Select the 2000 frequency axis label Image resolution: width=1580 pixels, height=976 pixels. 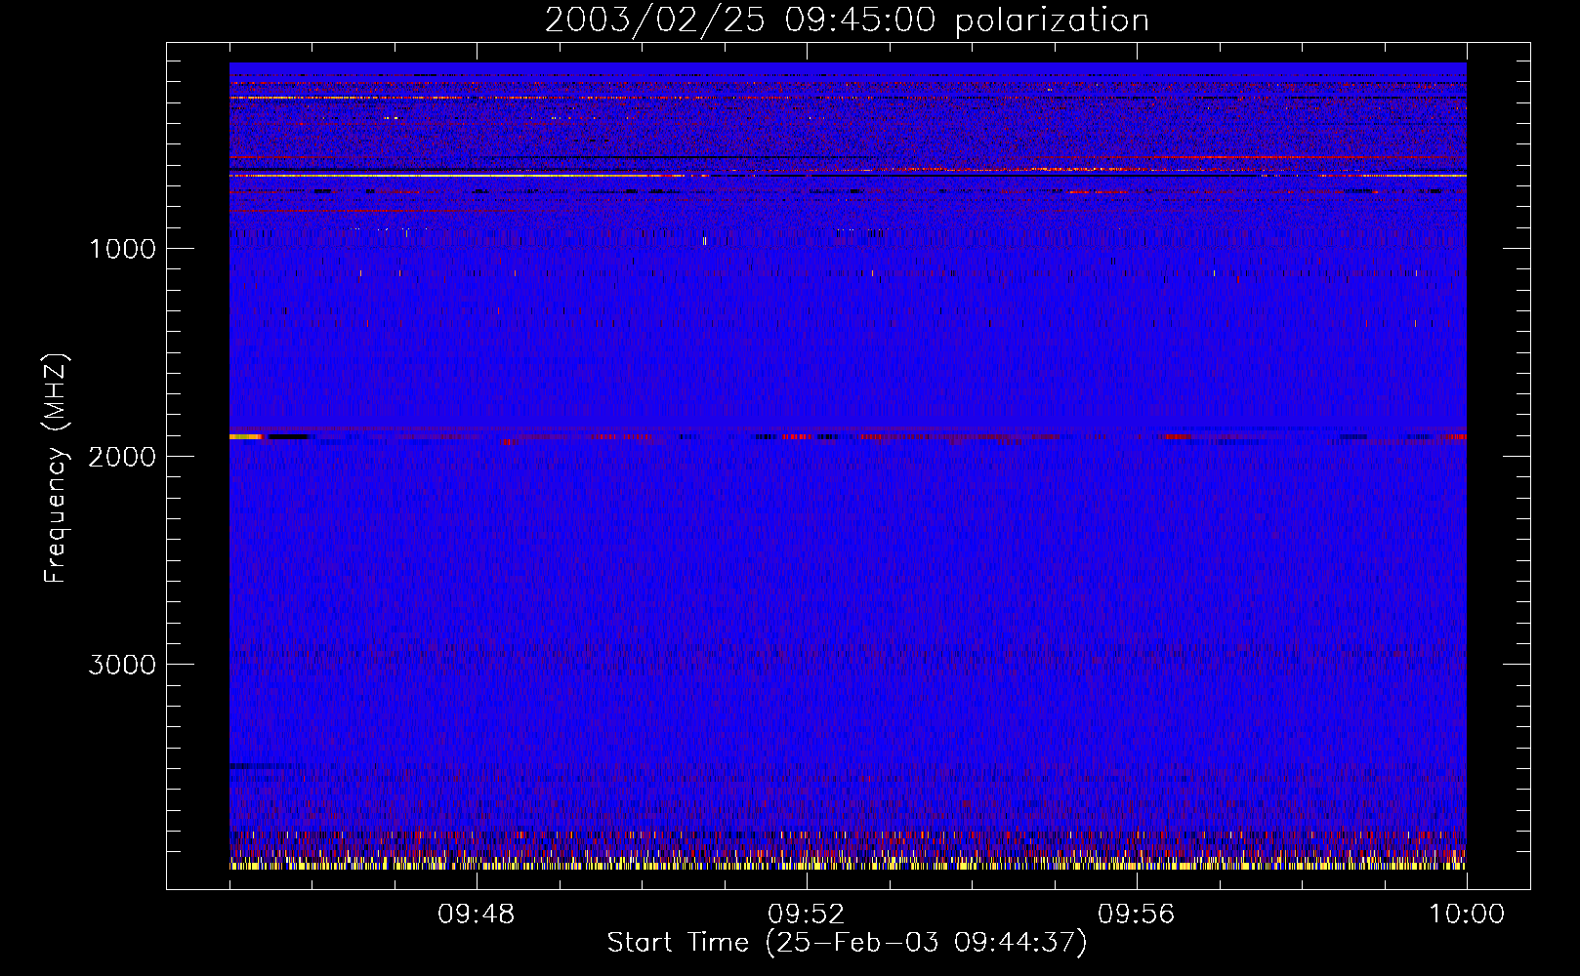[122, 457]
